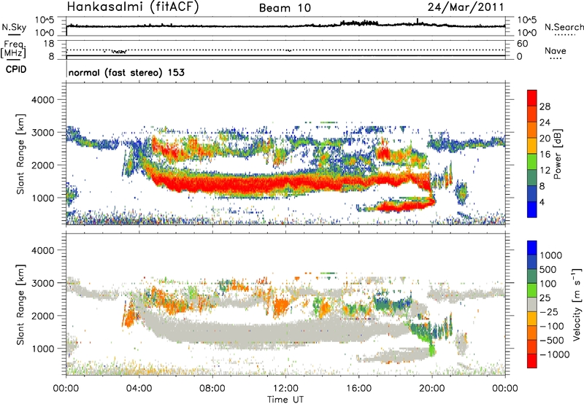Viewport: 584px width, 404px height.
Task: Click the '20' label on Power colorbar
Action: click(545, 139)
